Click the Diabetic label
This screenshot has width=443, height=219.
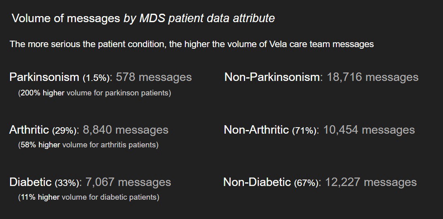31,182
